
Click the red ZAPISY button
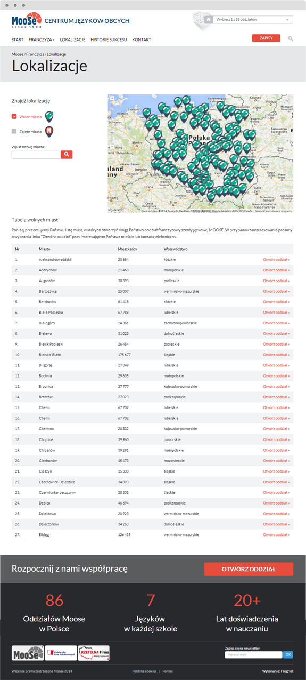click(x=266, y=38)
